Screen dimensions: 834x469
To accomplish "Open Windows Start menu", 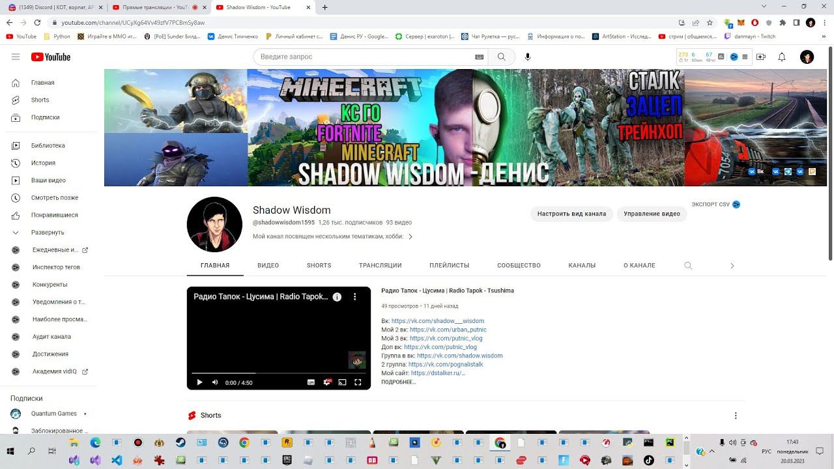I will click(11, 451).
